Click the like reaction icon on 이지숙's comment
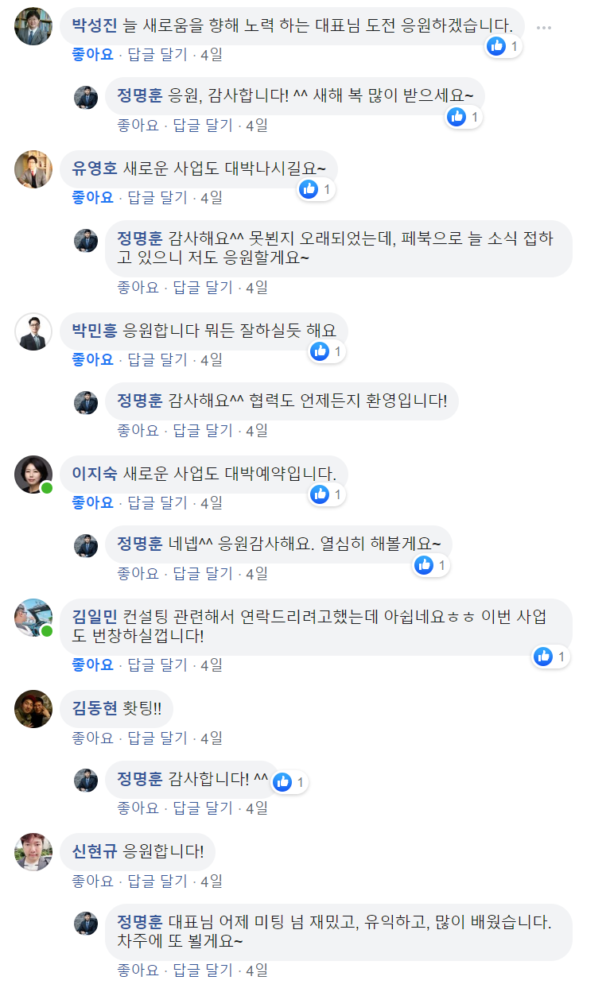610x988 pixels. (320, 494)
